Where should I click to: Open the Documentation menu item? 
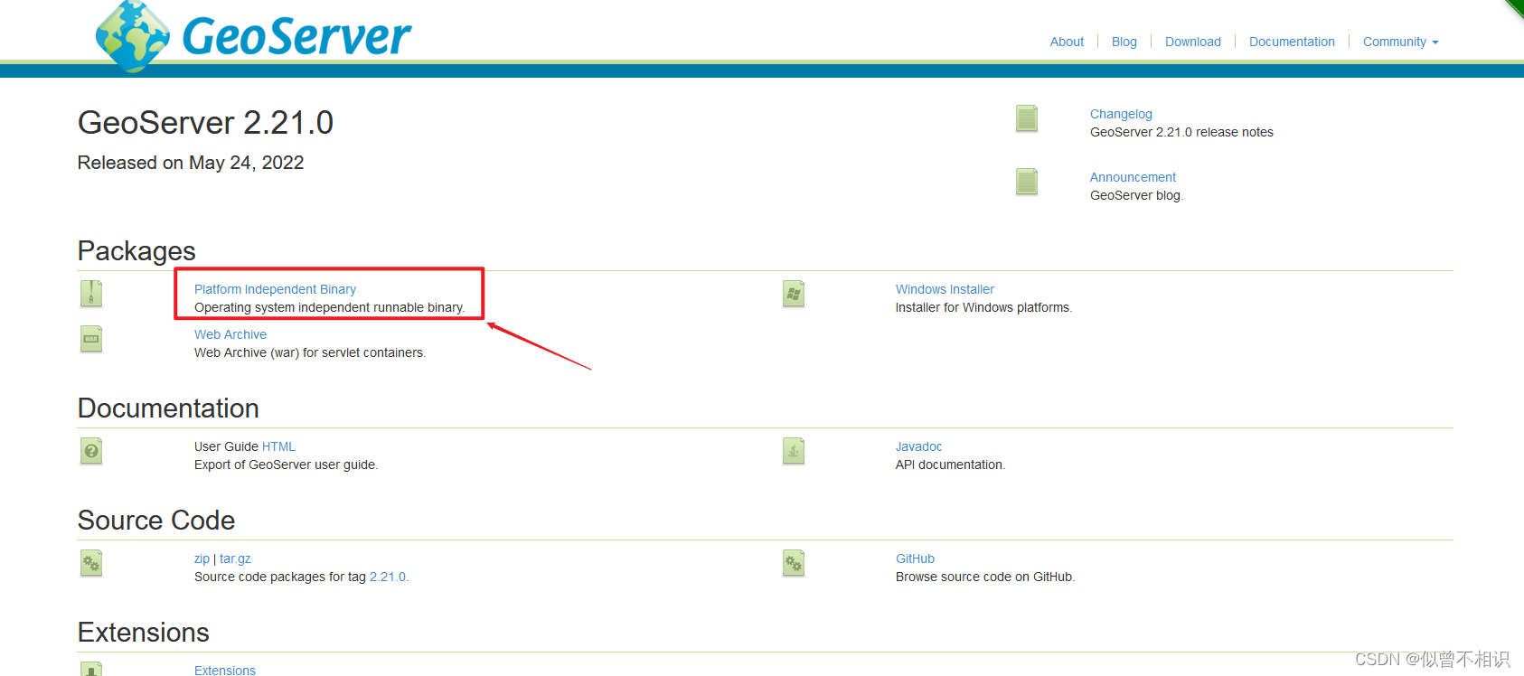click(1292, 42)
